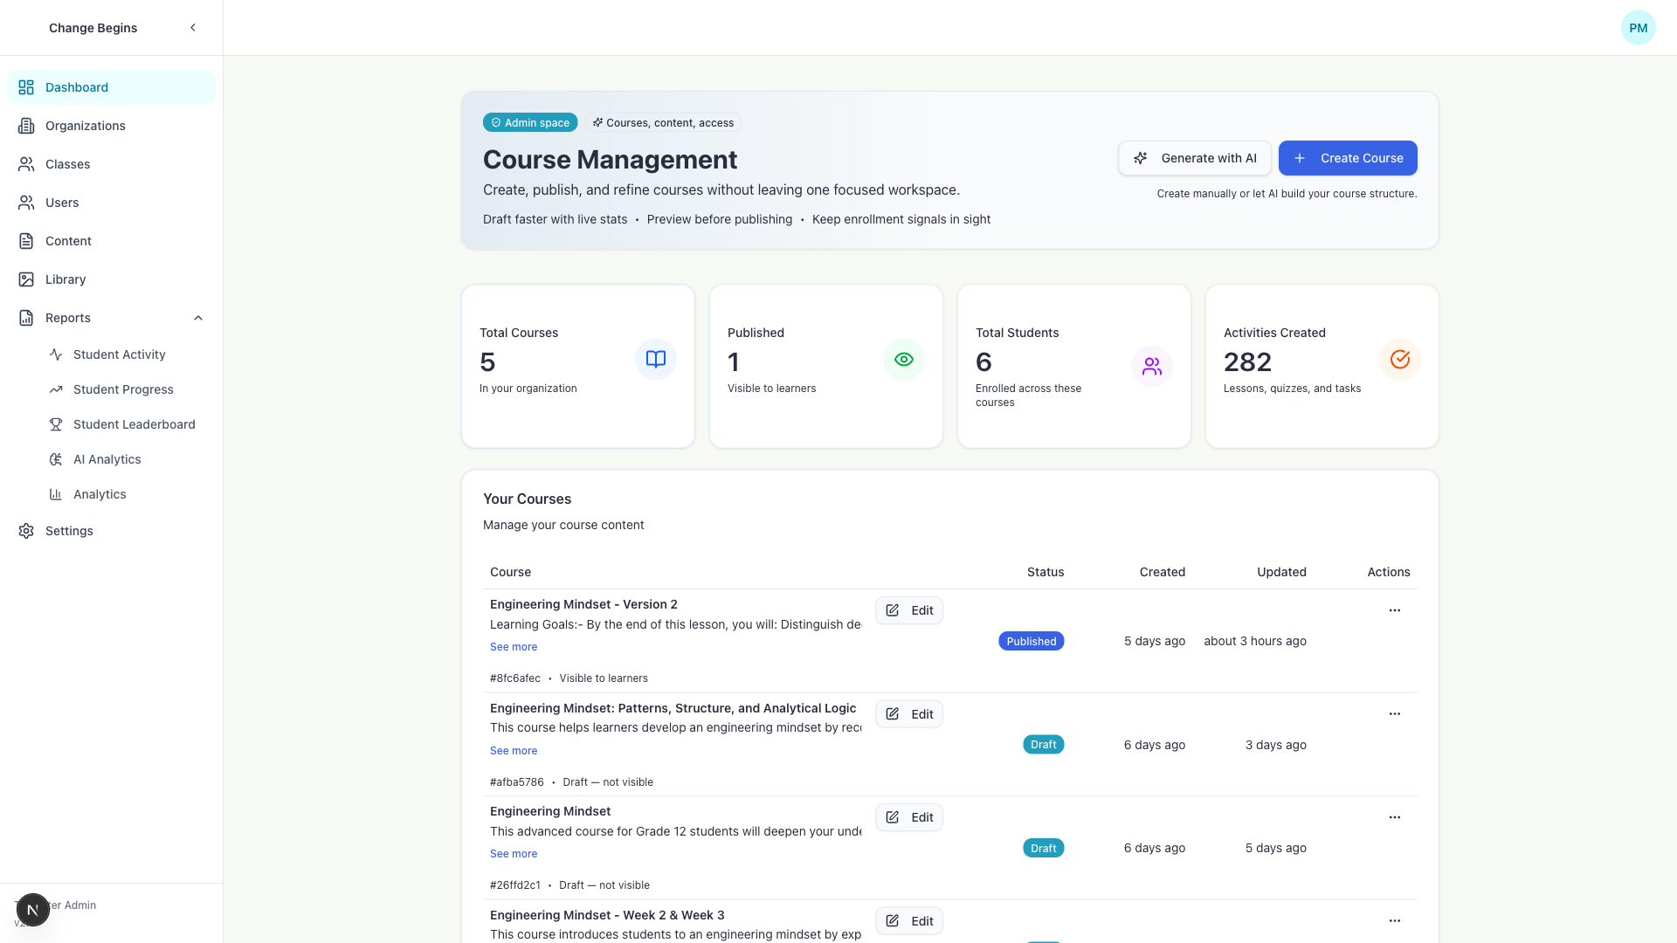Click the Total Courses book icon
1677x943 pixels.
[655, 359]
